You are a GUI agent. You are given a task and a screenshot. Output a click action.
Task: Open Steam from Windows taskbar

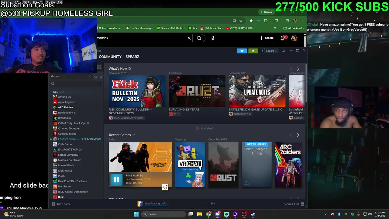253,214
